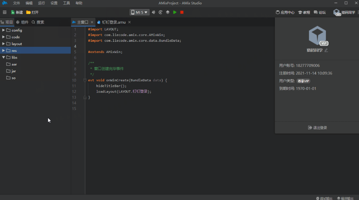The height and width of the screenshot is (200, 359).
Task: Open the 编辑 menu
Action: click(29, 3)
